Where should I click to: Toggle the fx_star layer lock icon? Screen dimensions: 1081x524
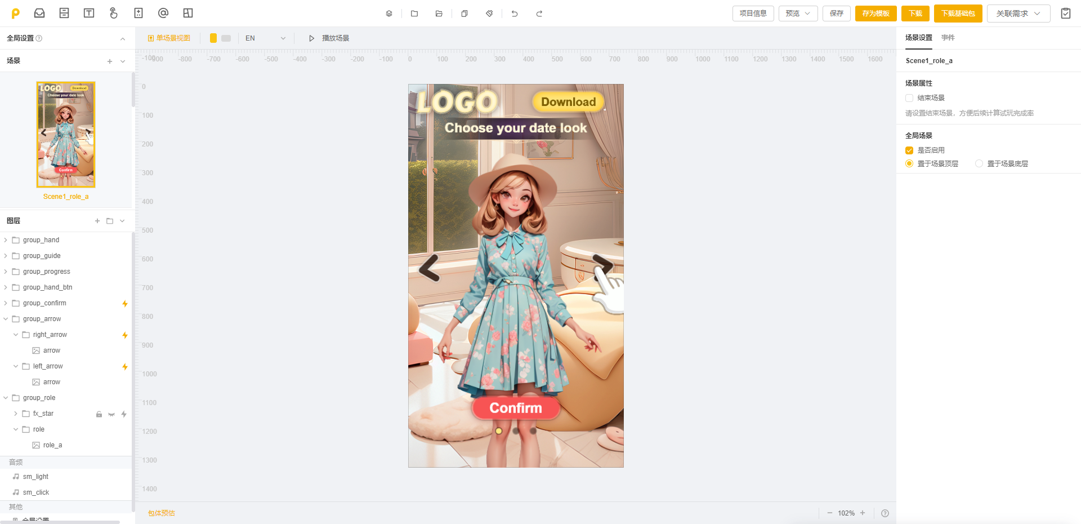click(99, 414)
